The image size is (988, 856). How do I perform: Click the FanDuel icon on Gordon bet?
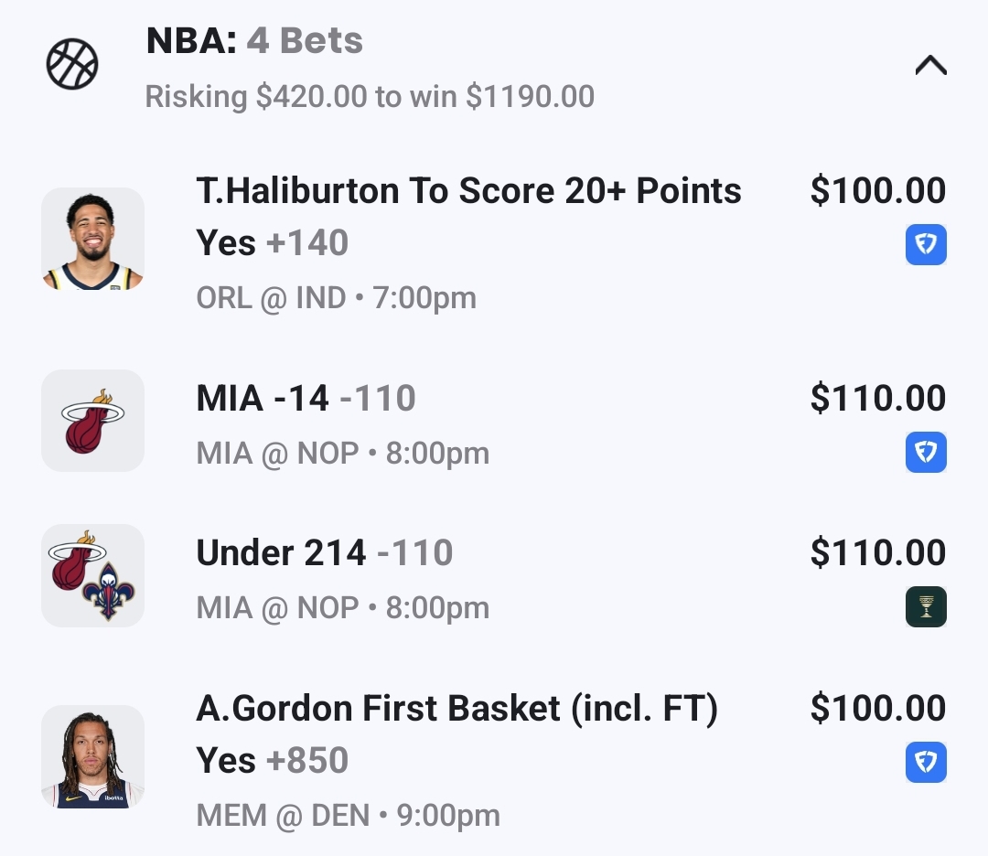[x=926, y=763]
